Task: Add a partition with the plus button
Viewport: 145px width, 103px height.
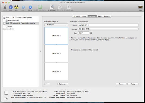Action: [x=46, y=84]
